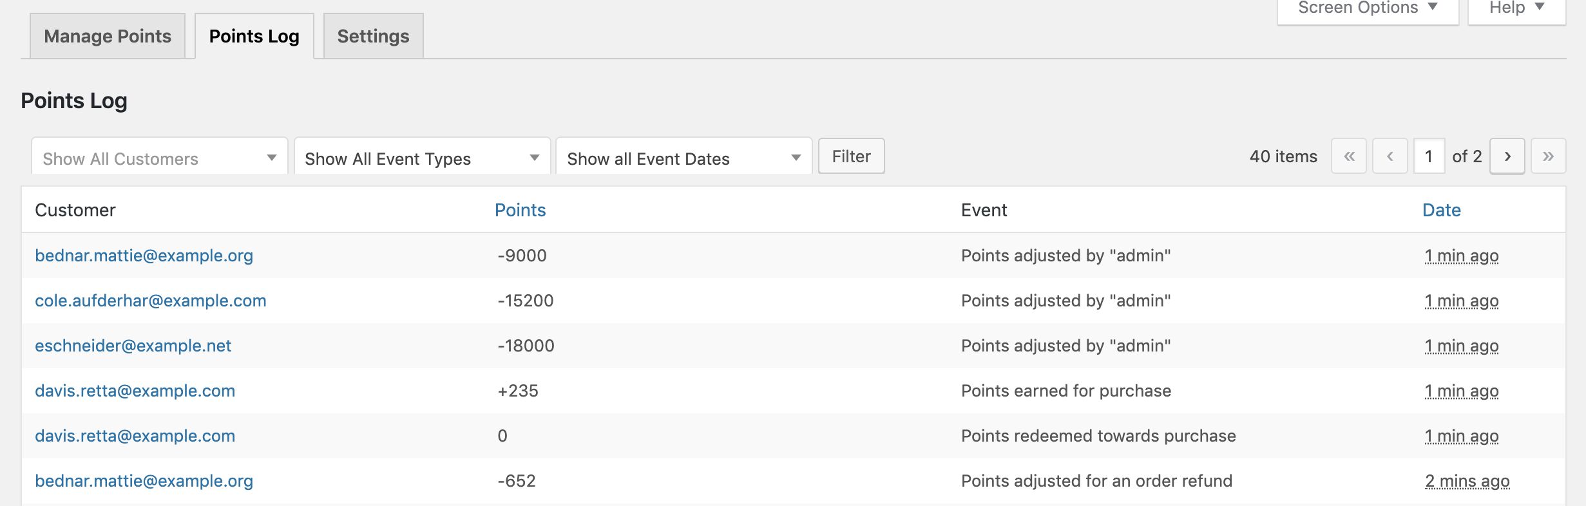Image resolution: width=1586 pixels, height=506 pixels.
Task: Sort the table by Date column
Action: (1441, 210)
